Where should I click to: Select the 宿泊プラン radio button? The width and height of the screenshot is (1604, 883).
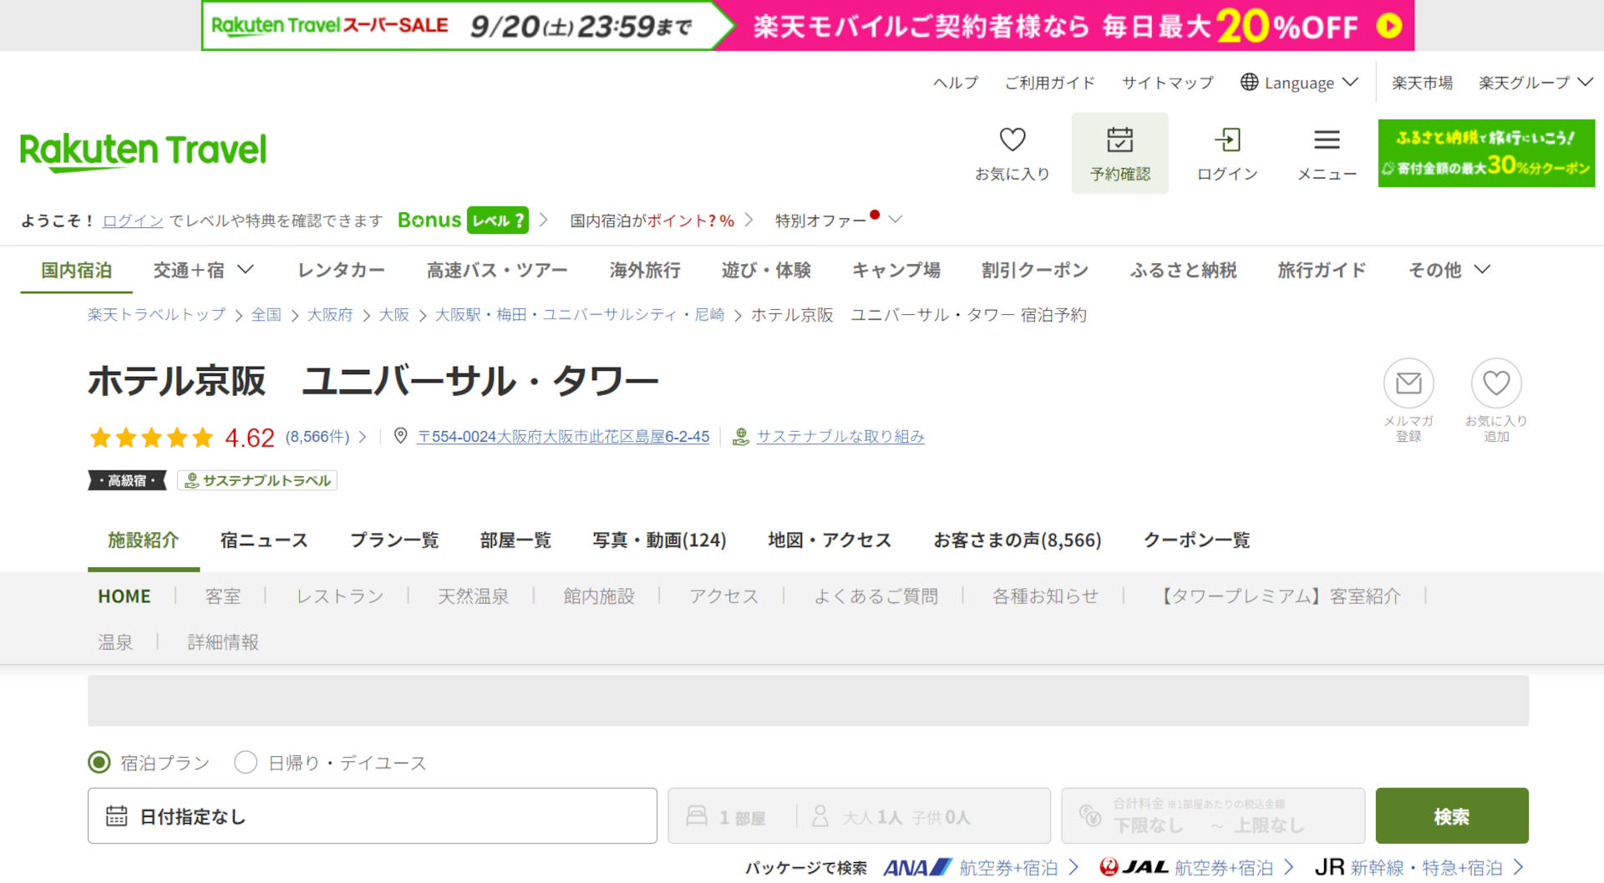(x=99, y=762)
